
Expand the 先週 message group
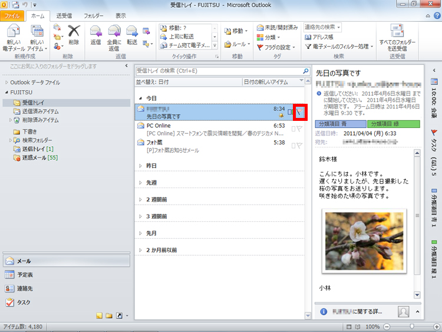pos(140,183)
